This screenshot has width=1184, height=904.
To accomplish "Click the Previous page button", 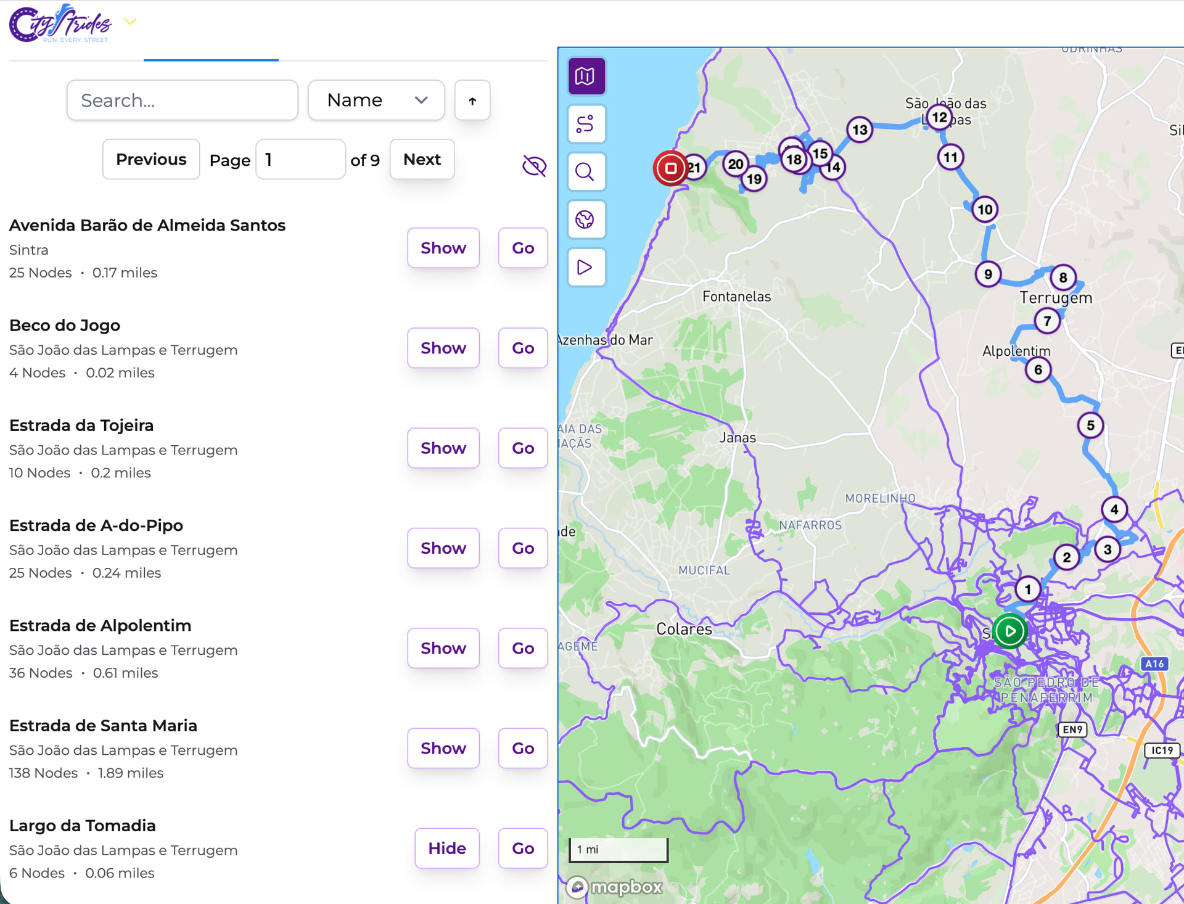I will point(151,160).
